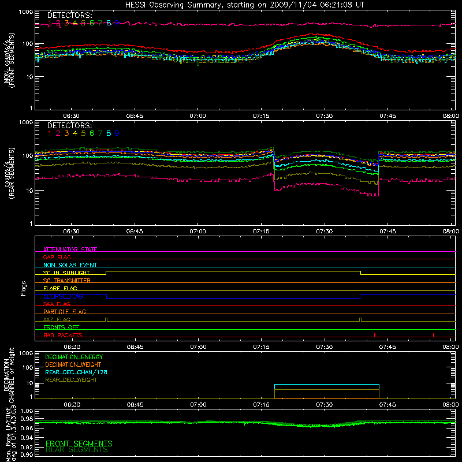The image size is (462, 462).
Task: Click the 10 label on front segments y-axis
Action: [29, 77]
